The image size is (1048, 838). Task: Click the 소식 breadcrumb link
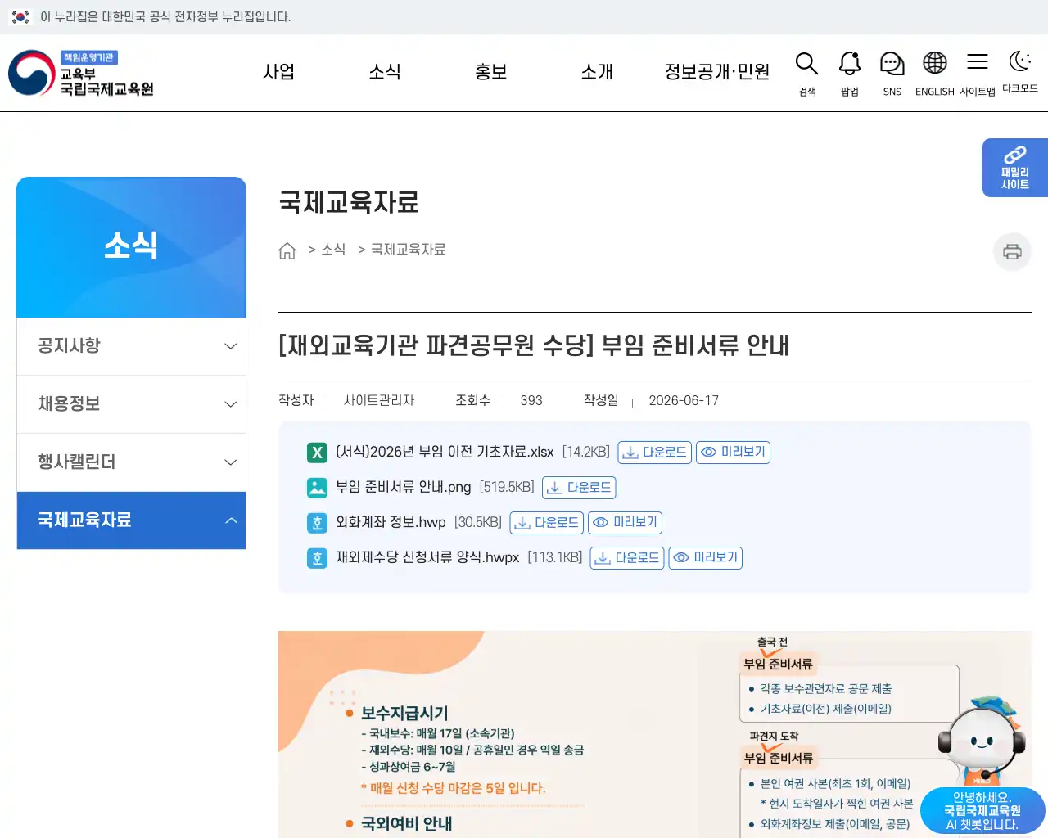(x=333, y=250)
